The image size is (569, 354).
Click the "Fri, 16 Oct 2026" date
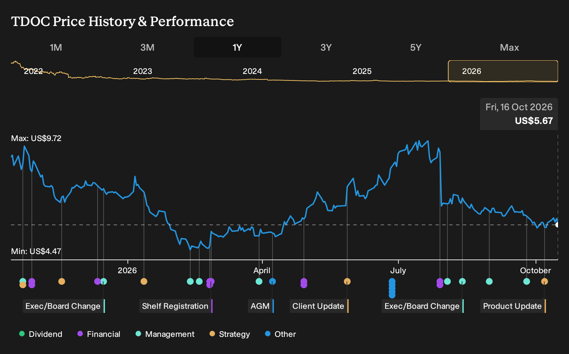point(519,107)
